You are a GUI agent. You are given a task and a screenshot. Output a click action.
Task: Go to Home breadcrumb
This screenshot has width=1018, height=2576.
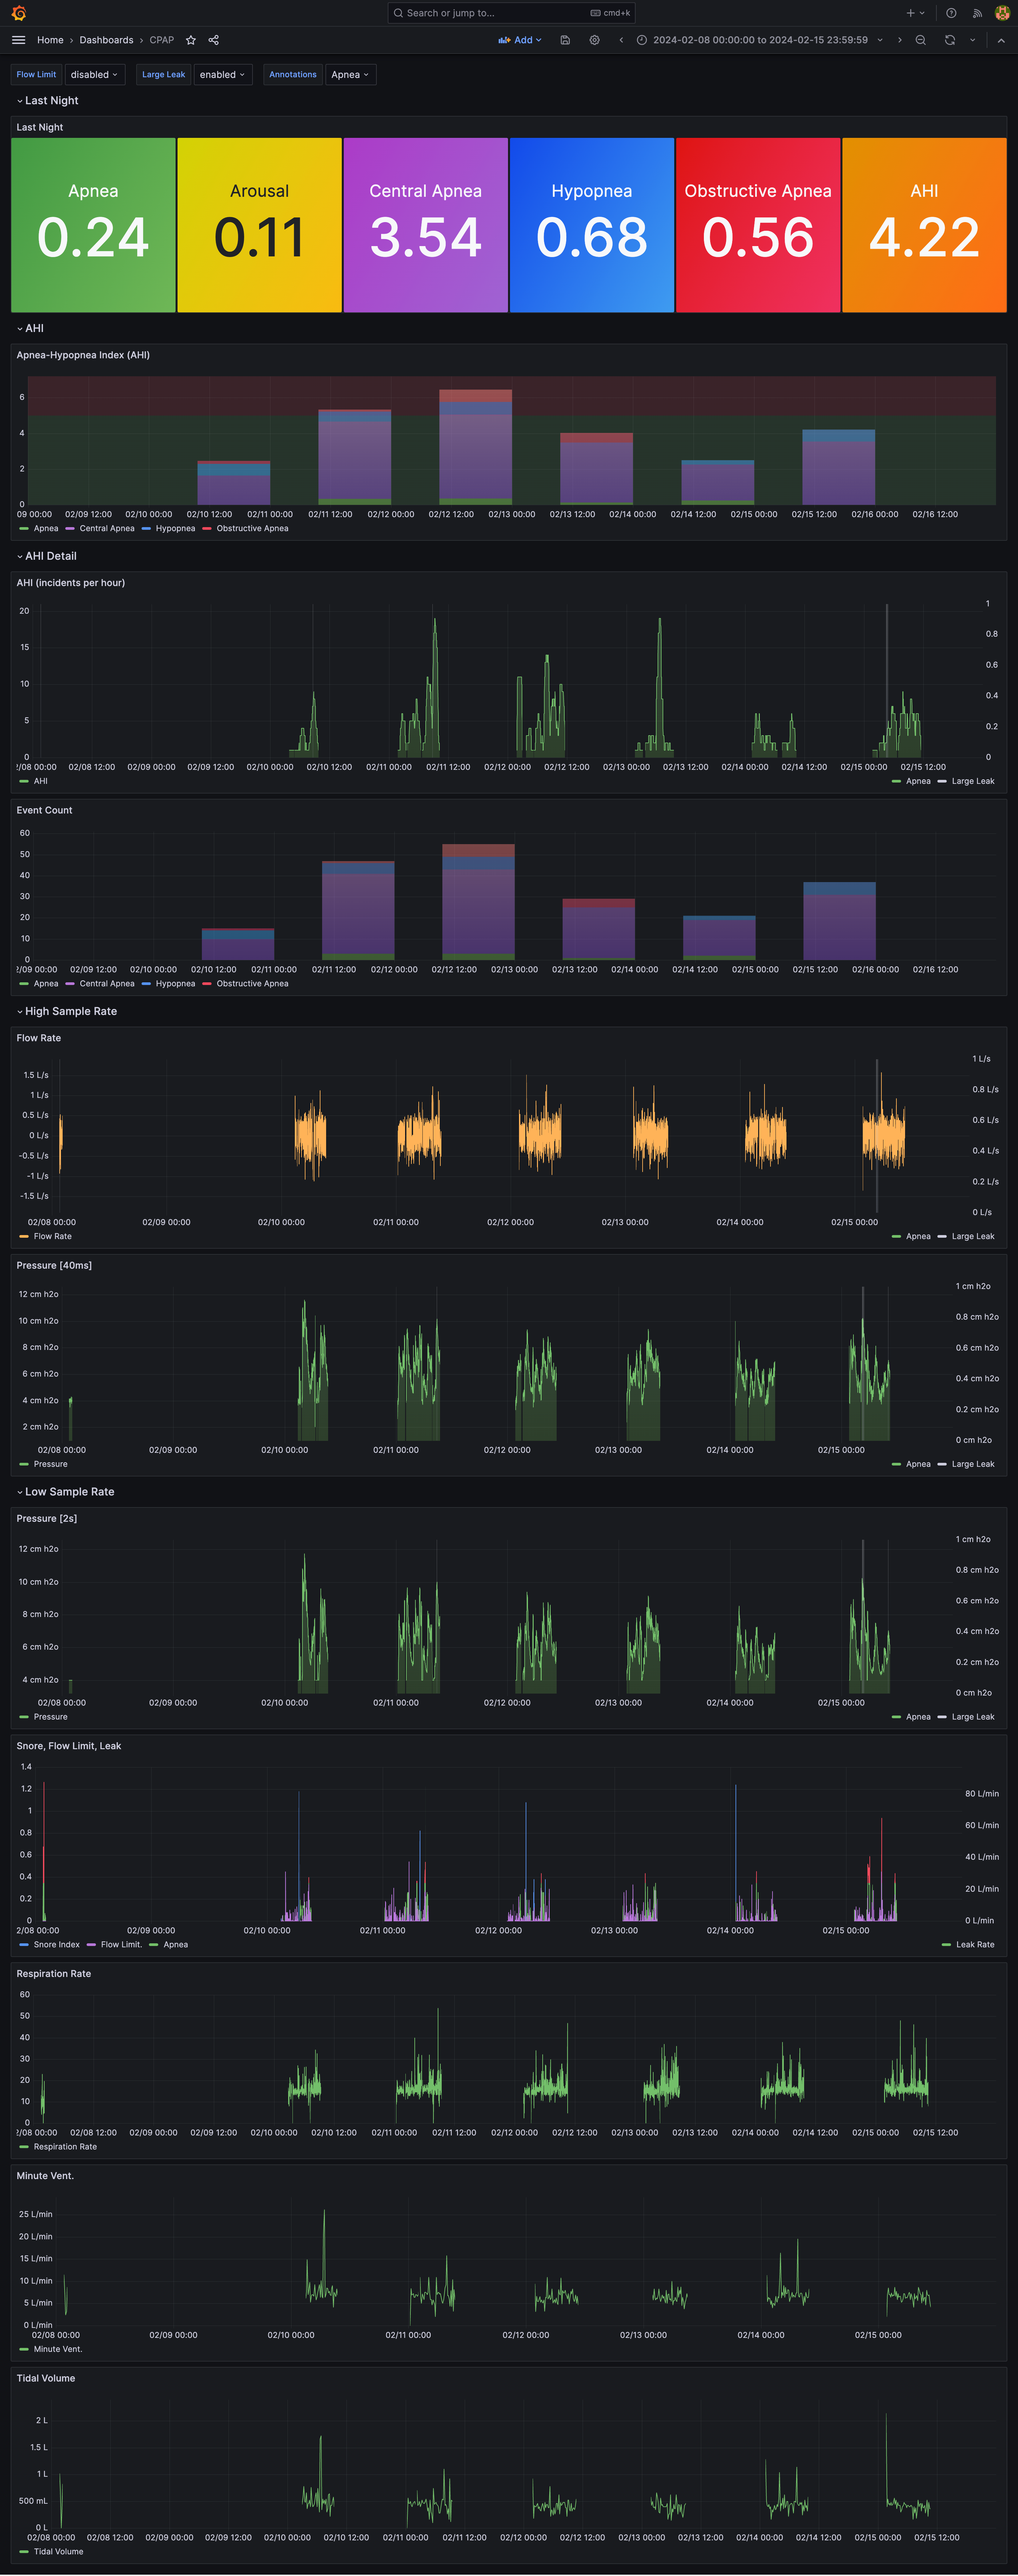(x=50, y=40)
